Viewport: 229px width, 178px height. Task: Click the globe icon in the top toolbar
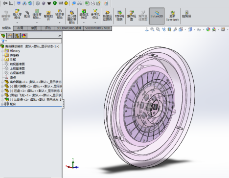tap(30, 3)
